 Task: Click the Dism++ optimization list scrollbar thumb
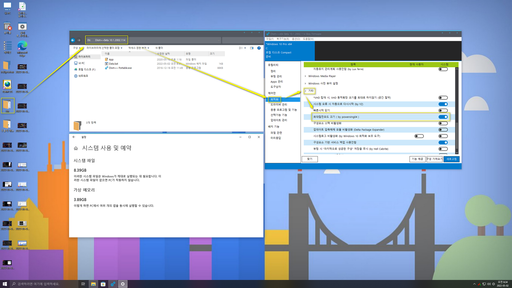tap(457, 136)
